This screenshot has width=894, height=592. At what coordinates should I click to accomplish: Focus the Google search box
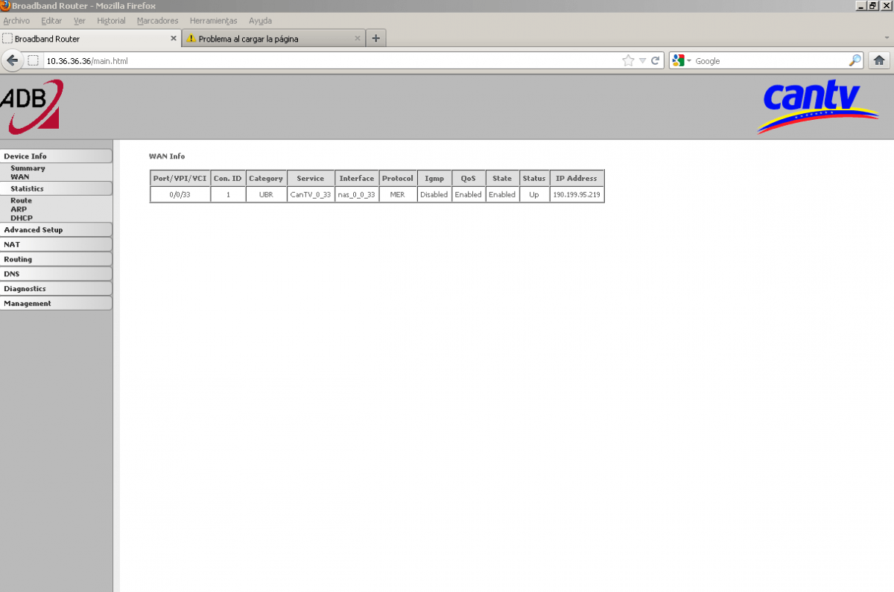point(770,60)
